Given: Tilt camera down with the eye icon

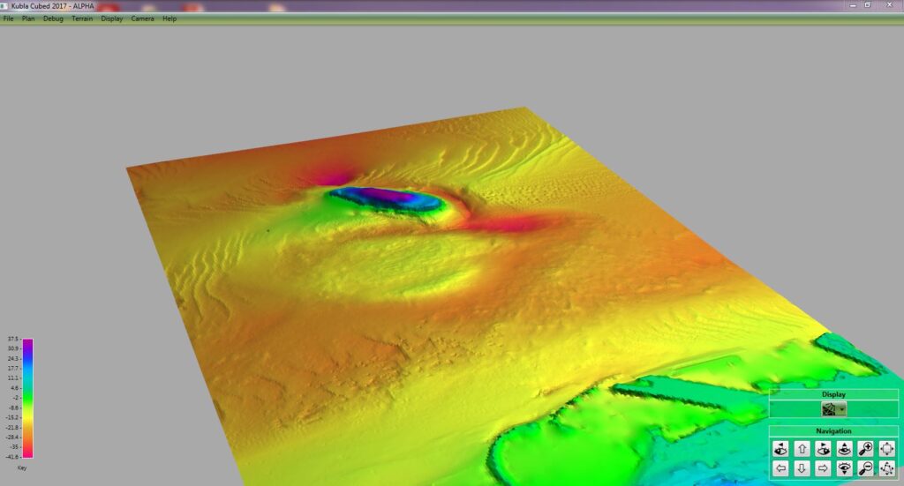Looking at the screenshot, I should tap(845, 468).
